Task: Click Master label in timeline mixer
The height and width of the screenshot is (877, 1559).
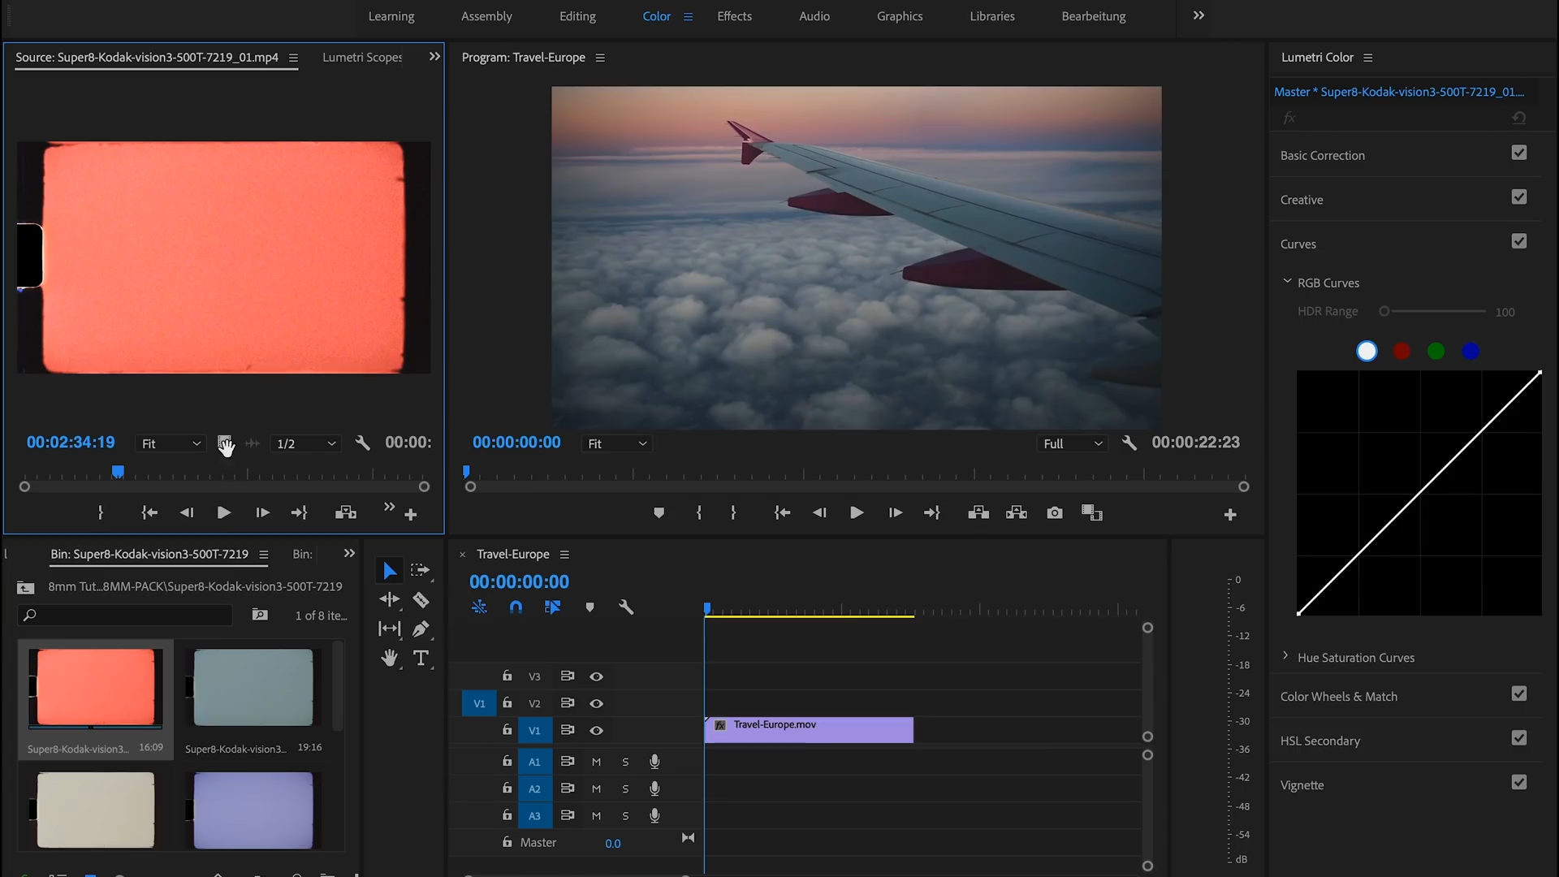Action: click(537, 841)
